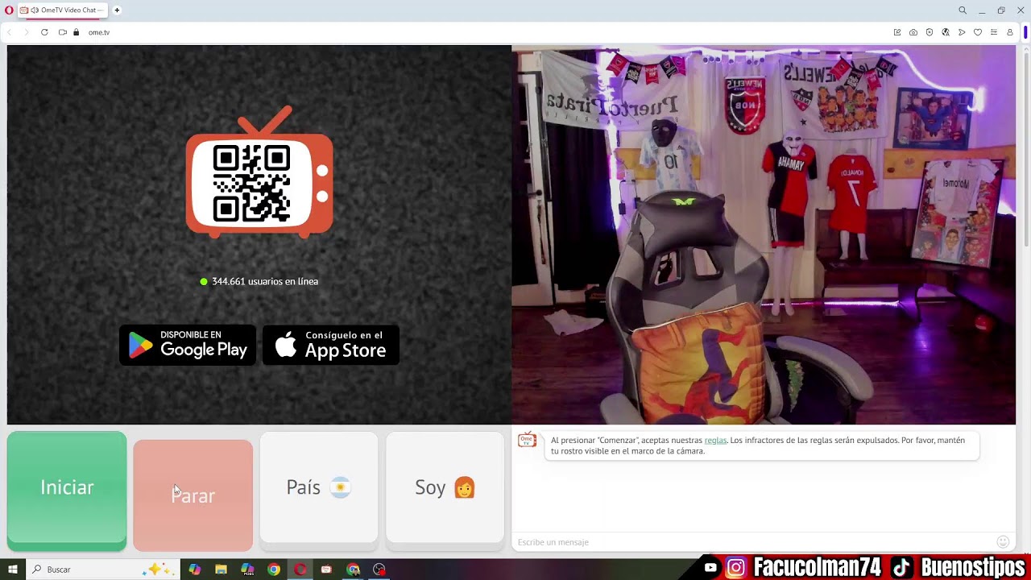1031x580 pixels.
Task: Show site security padlock info
Action: click(77, 32)
